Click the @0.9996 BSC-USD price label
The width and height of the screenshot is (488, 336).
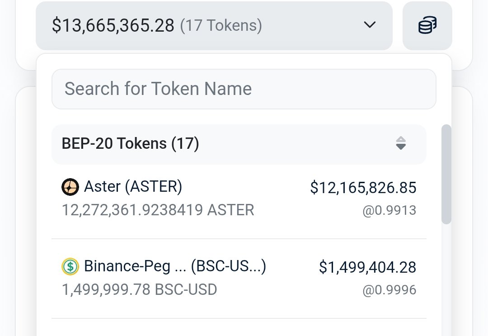coord(389,290)
